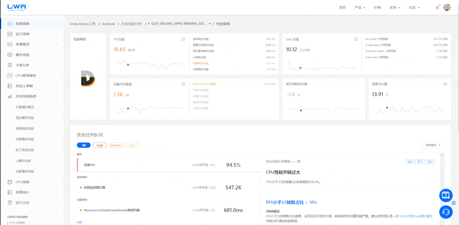Click the blue point on FPS chart

(128, 65)
